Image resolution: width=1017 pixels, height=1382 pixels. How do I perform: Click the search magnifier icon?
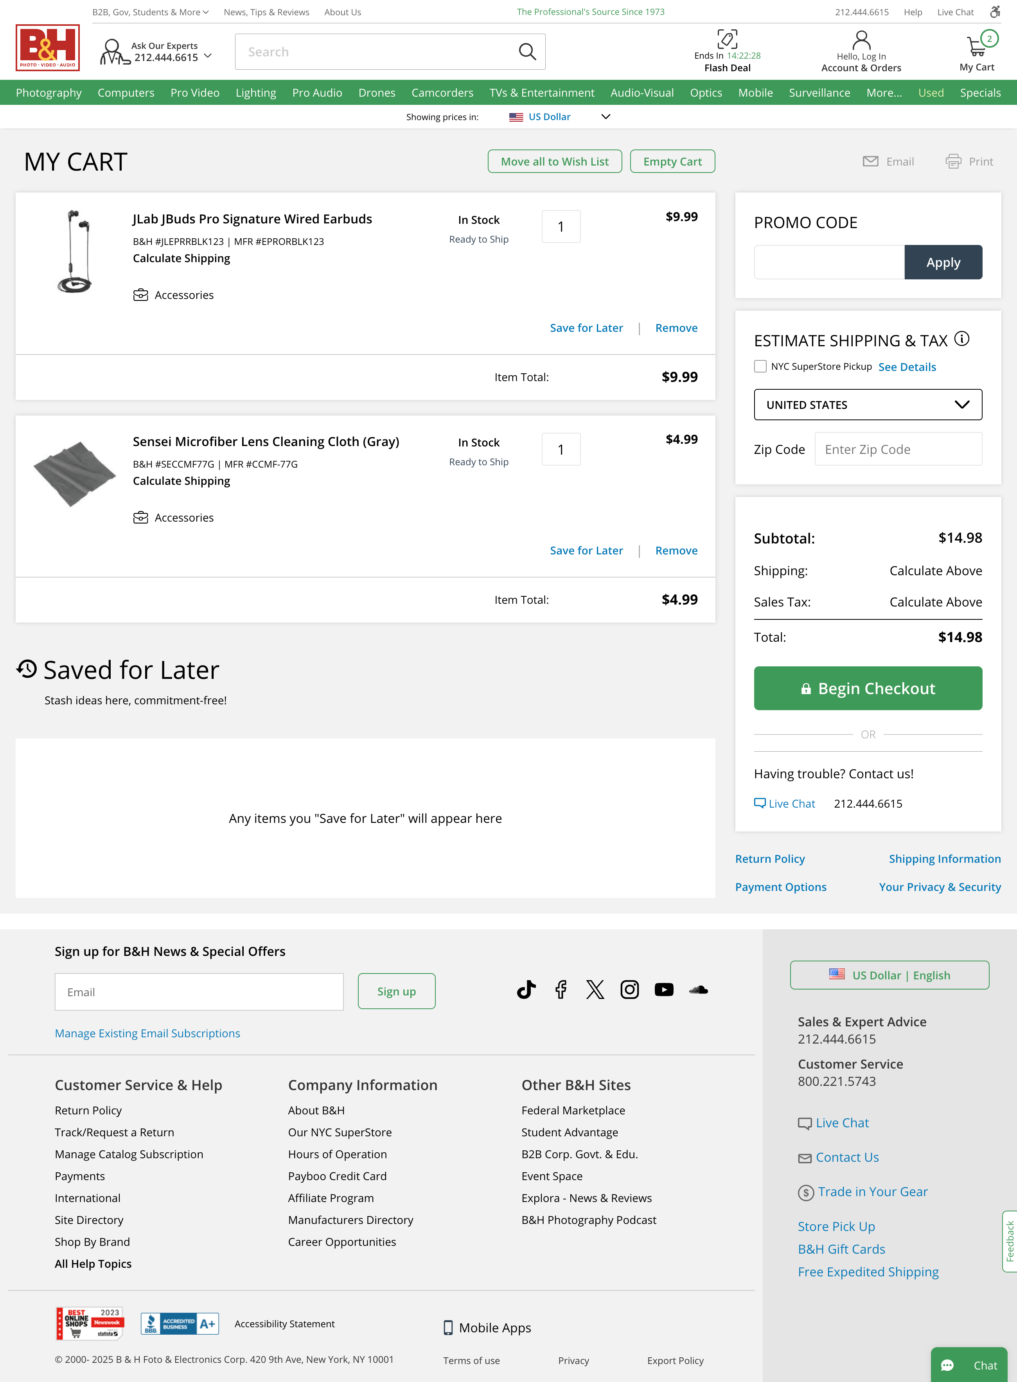(x=527, y=52)
